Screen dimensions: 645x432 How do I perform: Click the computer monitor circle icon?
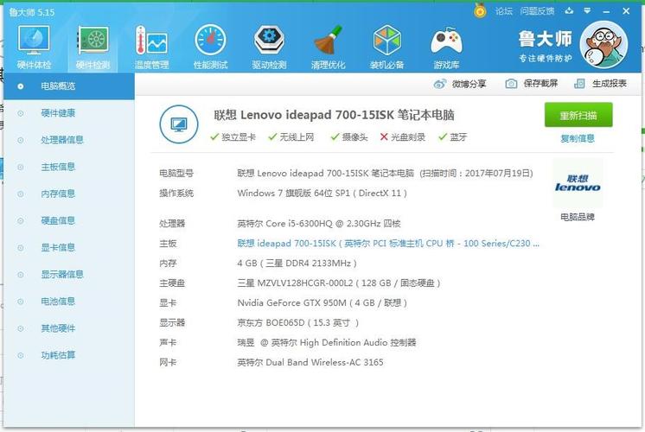(x=179, y=124)
